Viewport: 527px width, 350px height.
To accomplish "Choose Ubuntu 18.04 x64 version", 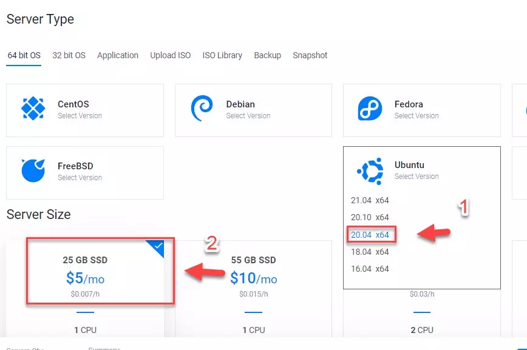I will click(x=370, y=252).
